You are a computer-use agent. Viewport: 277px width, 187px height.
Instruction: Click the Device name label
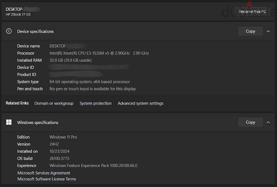click(x=29, y=46)
